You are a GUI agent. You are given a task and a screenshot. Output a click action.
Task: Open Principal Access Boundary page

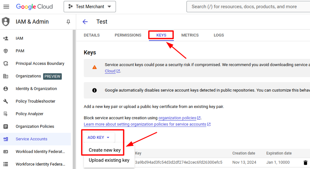pyautogui.click(x=40, y=64)
